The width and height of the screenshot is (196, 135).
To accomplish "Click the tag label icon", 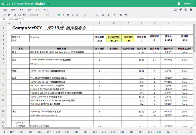I will 181,10.
